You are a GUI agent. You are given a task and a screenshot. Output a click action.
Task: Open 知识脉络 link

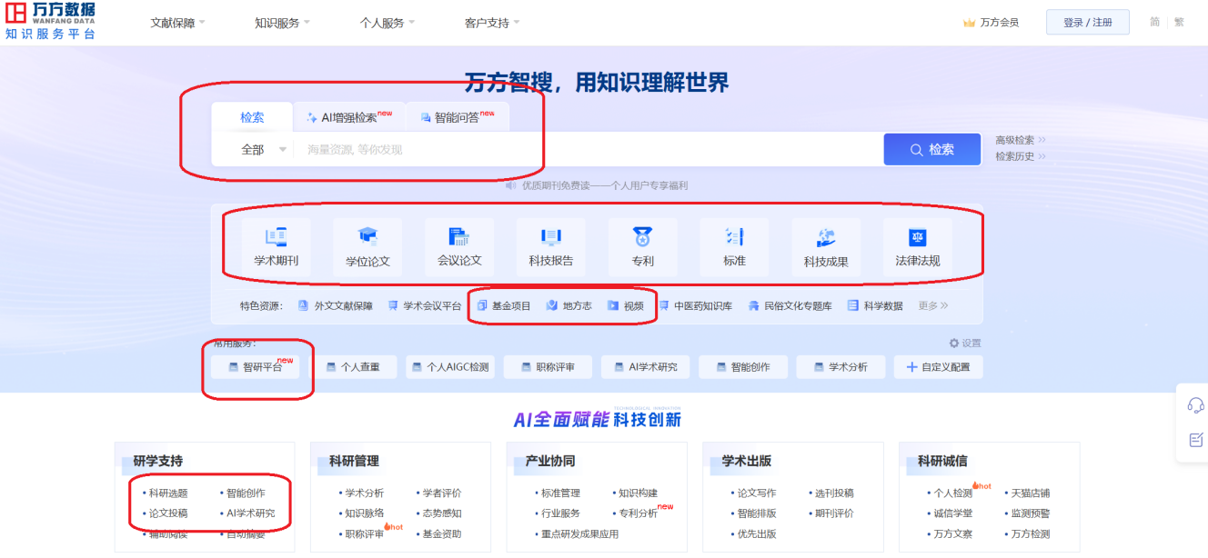[365, 513]
